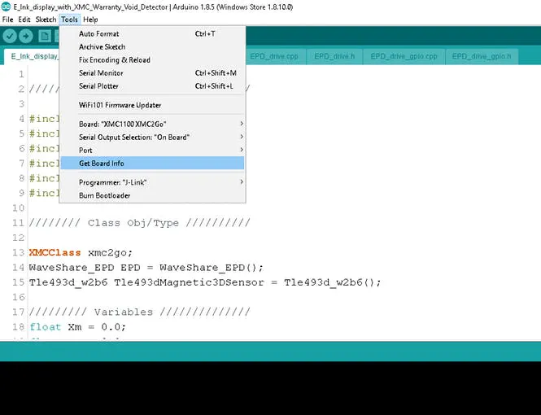Switch to the EPD_drive_gpio.h tab
The height and width of the screenshot is (415, 541).
(482, 56)
